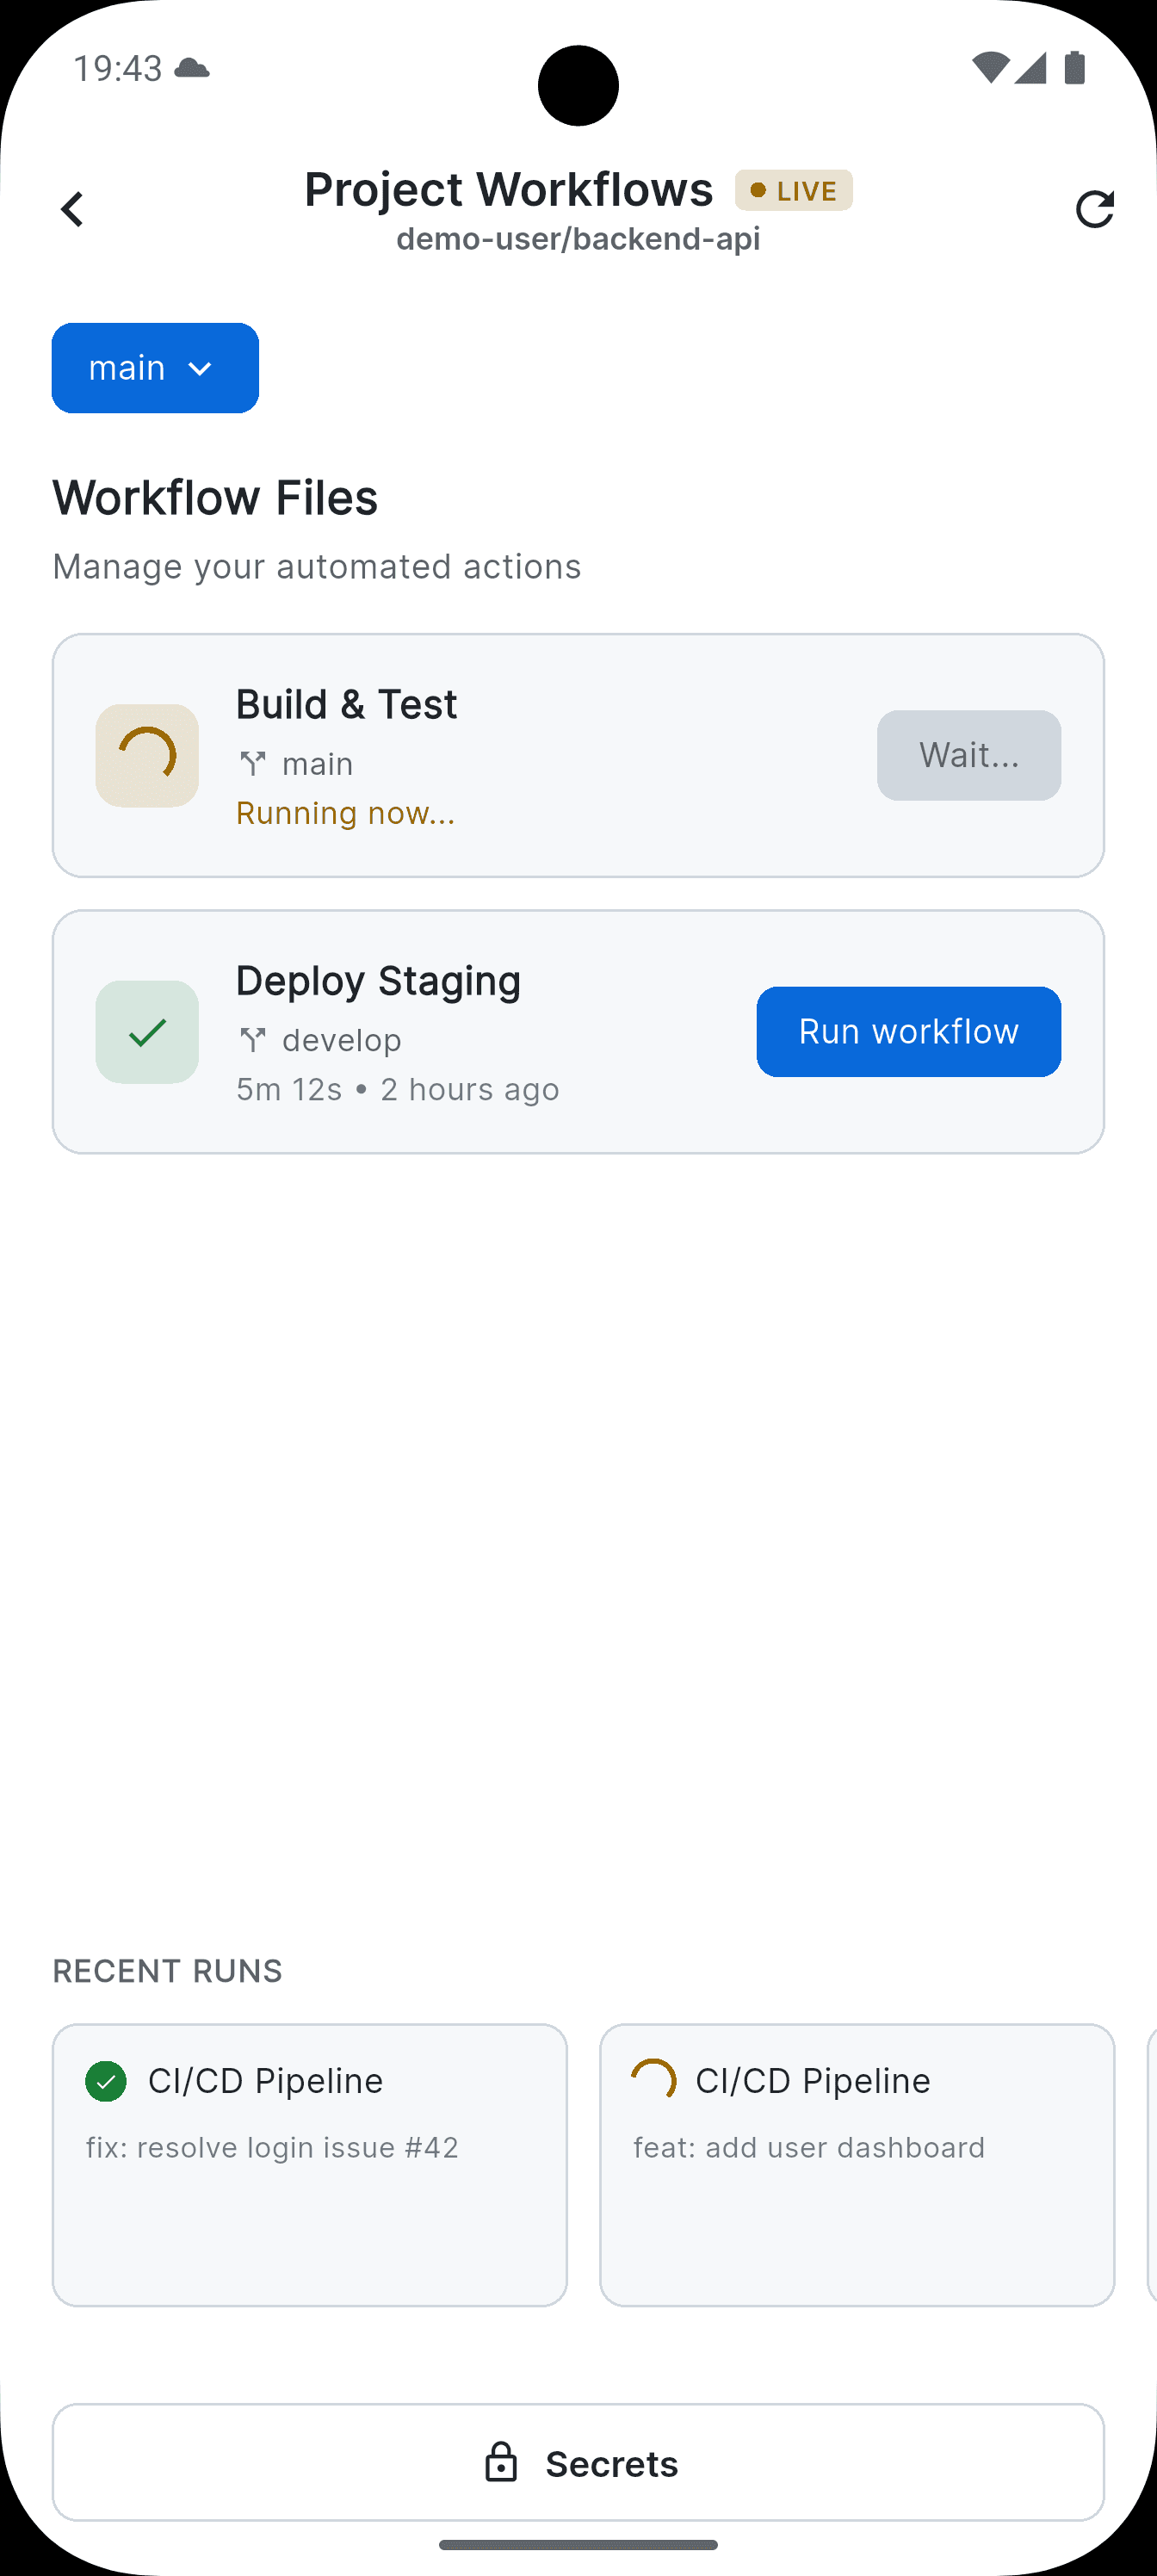The height and width of the screenshot is (2576, 1157).
Task: Click the Build & Test running spinner icon
Action: (x=146, y=755)
